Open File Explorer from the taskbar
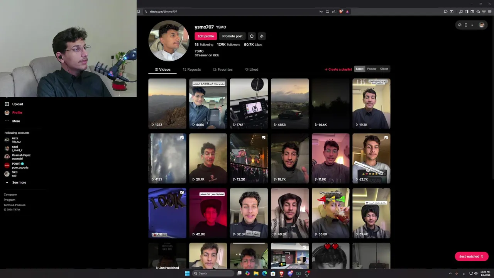The image size is (494, 278). [256, 273]
